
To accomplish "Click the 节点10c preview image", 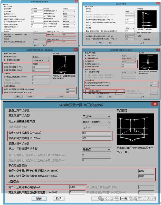I will pyautogui.click(x=135, y=129).
